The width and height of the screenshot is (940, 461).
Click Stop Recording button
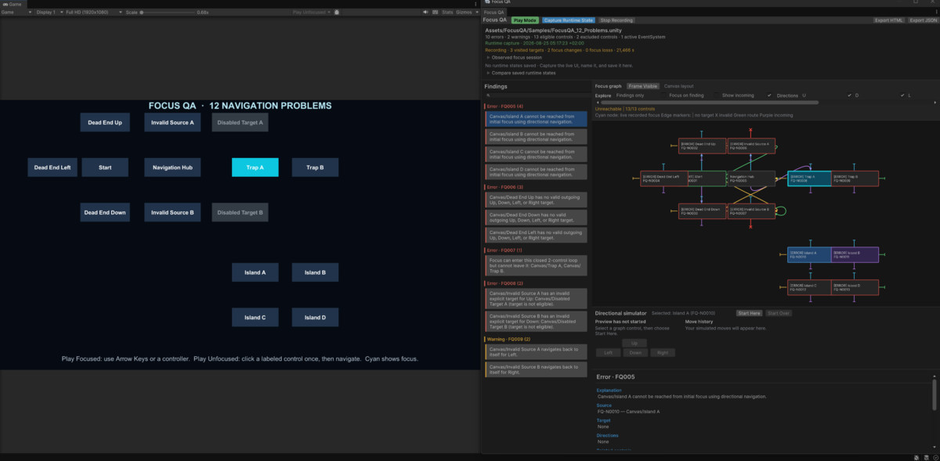(x=617, y=20)
